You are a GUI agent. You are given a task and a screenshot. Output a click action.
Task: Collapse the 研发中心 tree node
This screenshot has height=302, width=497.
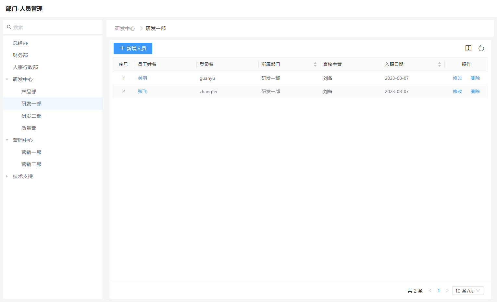click(x=7, y=79)
